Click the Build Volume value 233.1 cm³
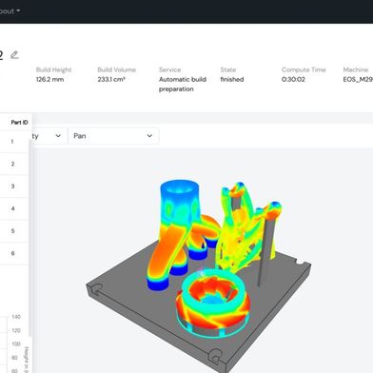The height and width of the screenshot is (373, 373). [111, 79]
